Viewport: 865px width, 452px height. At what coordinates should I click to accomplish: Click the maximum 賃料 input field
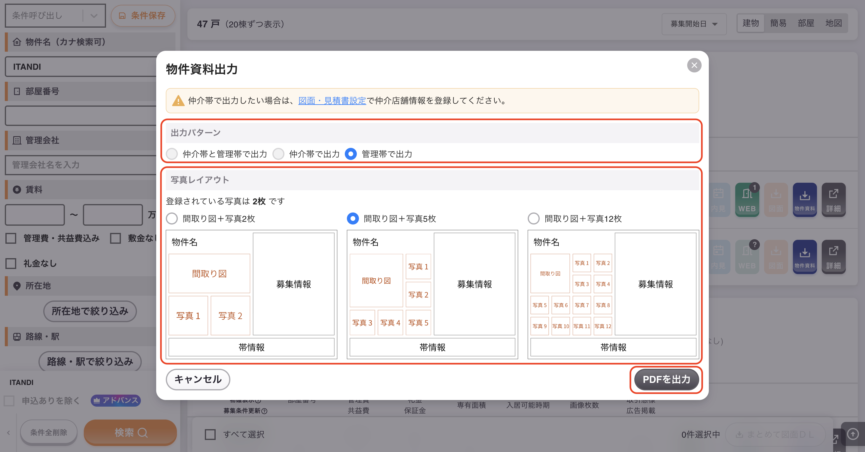113,215
